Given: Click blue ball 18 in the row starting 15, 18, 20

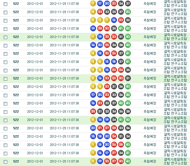Looking at the screenshot, I should pos(100,136).
